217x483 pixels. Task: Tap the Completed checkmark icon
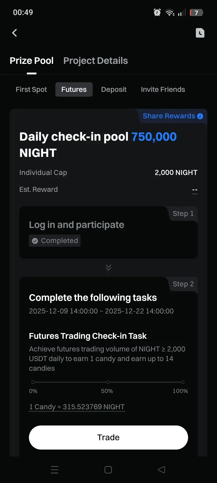click(35, 241)
